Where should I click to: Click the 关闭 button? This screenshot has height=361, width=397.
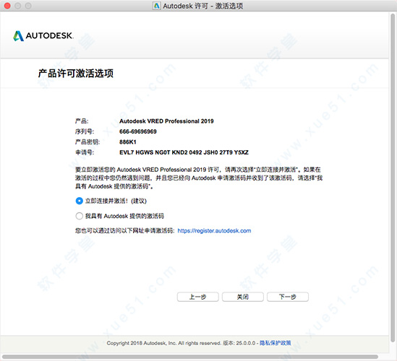[x=242, y=297]
